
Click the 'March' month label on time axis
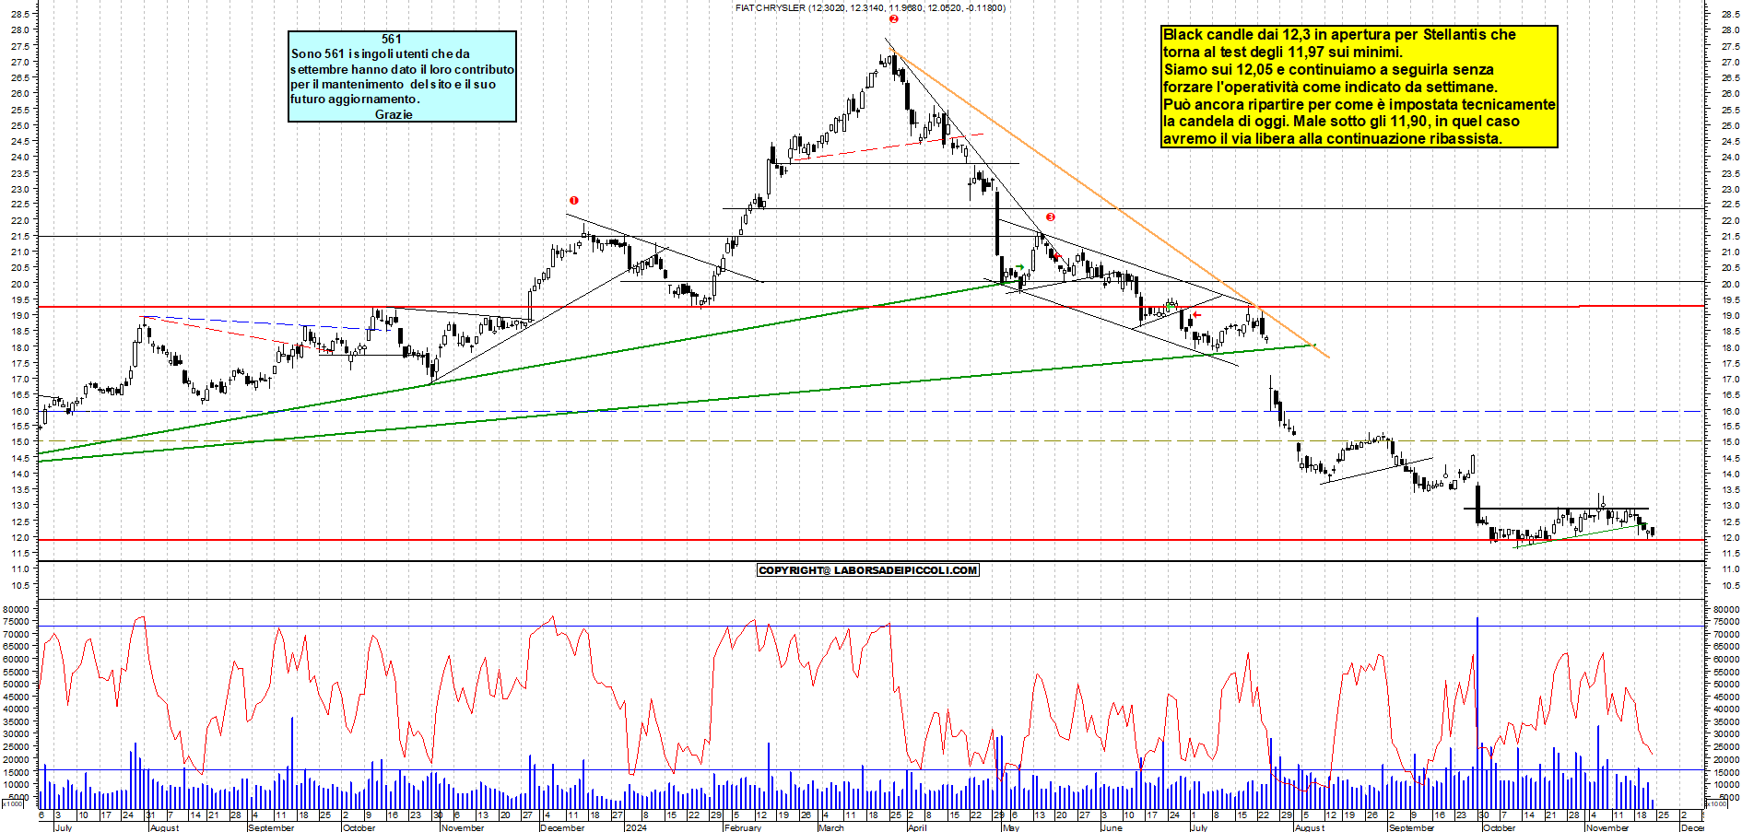pos(831,827)
